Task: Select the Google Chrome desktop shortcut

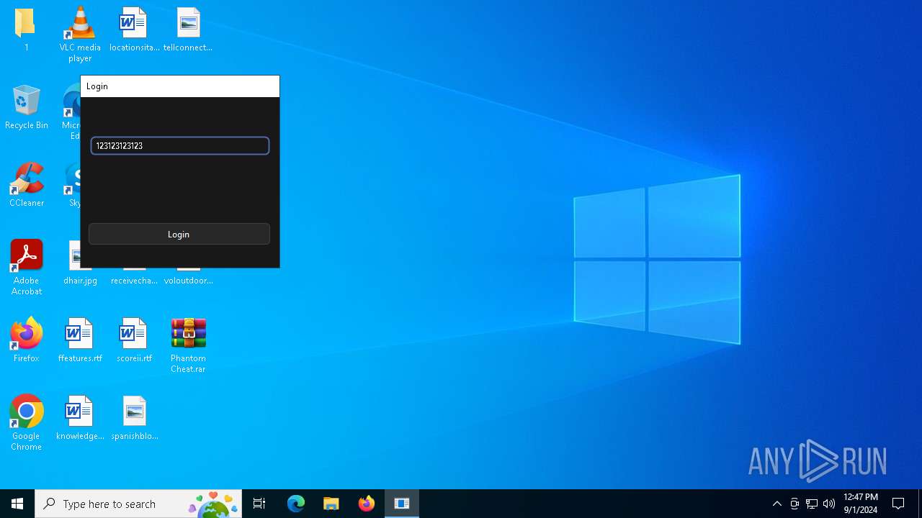Action: 26,423
